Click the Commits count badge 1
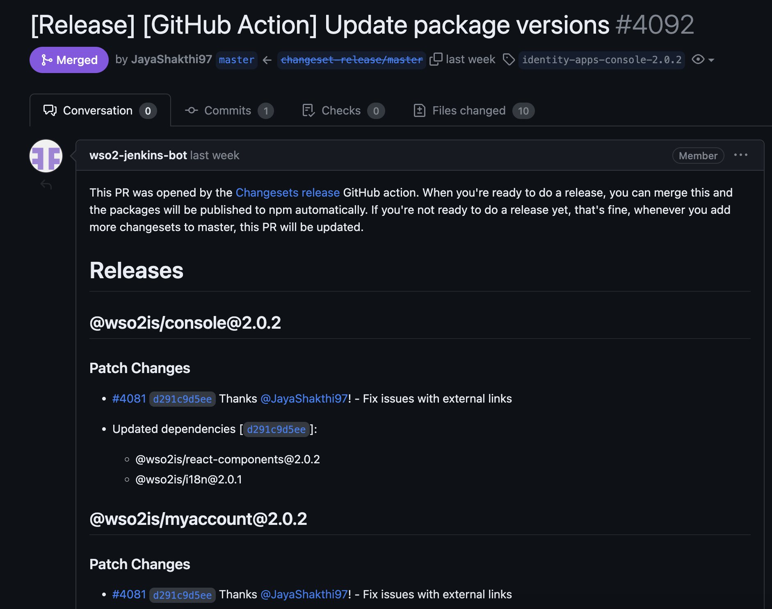 266,111
